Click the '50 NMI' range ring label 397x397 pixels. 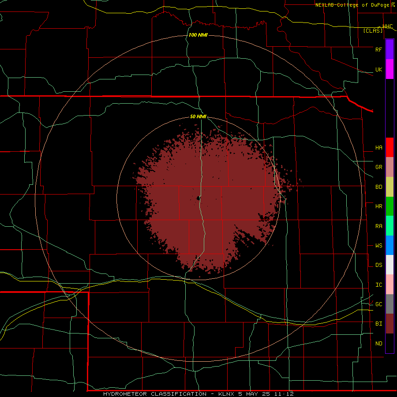pos(198,116)
